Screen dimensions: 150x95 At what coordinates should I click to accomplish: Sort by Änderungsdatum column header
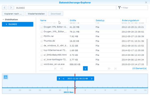coord(130,20)
